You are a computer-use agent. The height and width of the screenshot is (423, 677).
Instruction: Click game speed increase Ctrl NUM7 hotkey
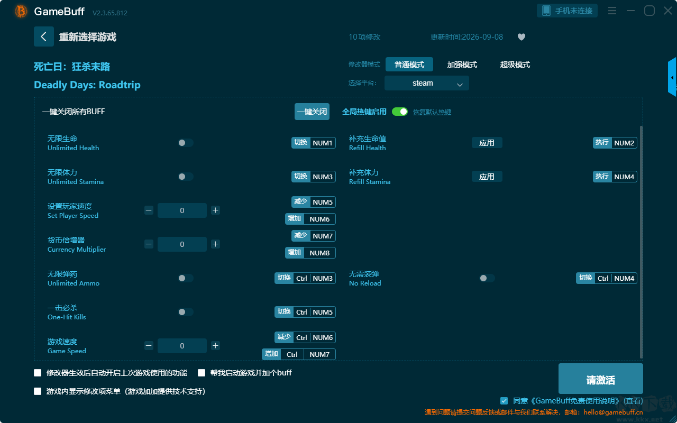pos(299,354)
